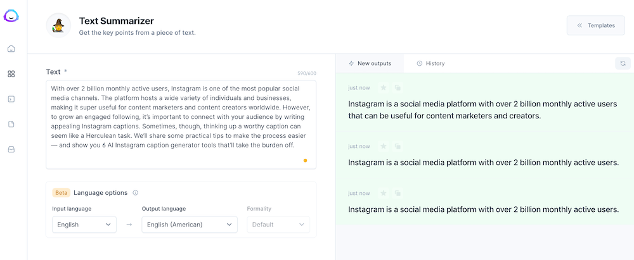The image size is (634, 260).
Task: Open the documents page icon in sidebar
Action: tap(11, 125)
